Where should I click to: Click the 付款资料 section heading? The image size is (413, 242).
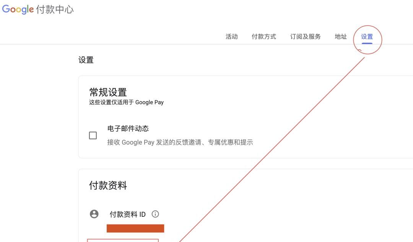coord(108,186)
